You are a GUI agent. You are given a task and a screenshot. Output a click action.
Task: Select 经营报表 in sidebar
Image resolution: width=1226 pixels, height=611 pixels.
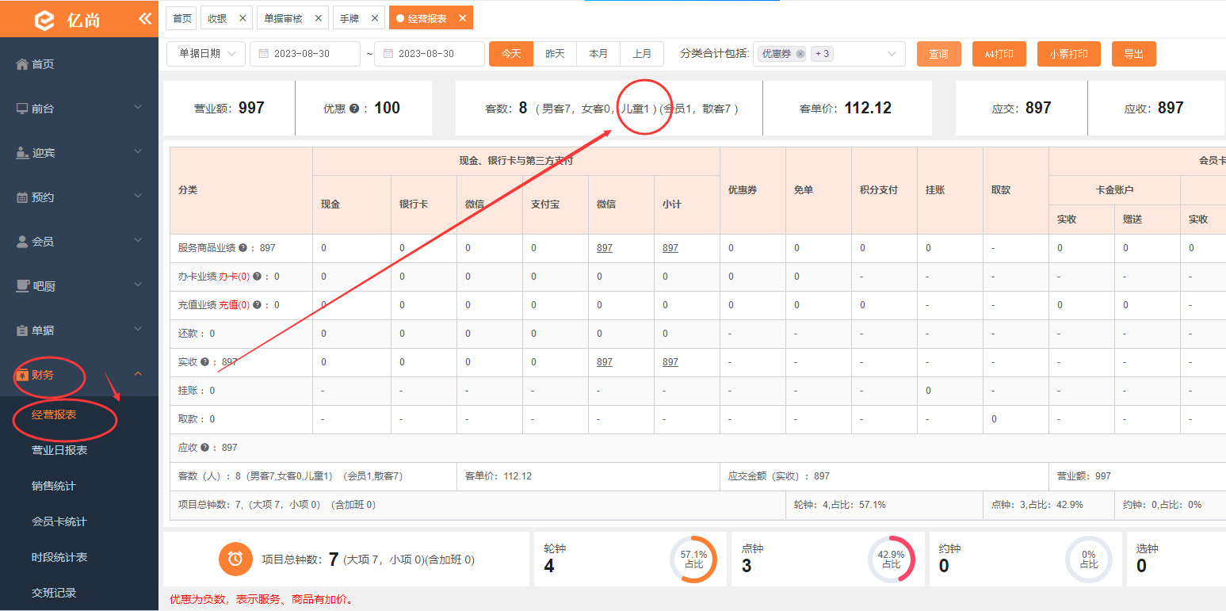(x=54, y=414)
